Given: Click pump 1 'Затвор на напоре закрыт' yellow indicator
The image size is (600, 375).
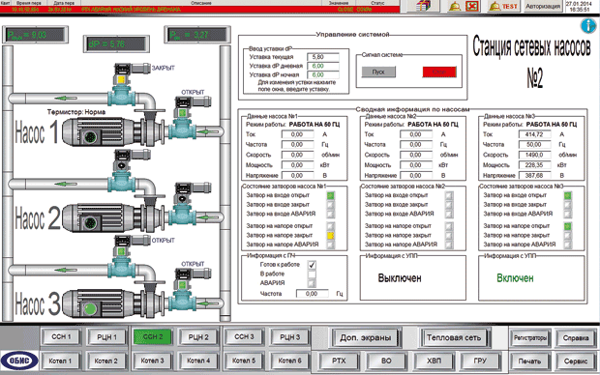Looking at the screenshot, I should pos(331,236).
